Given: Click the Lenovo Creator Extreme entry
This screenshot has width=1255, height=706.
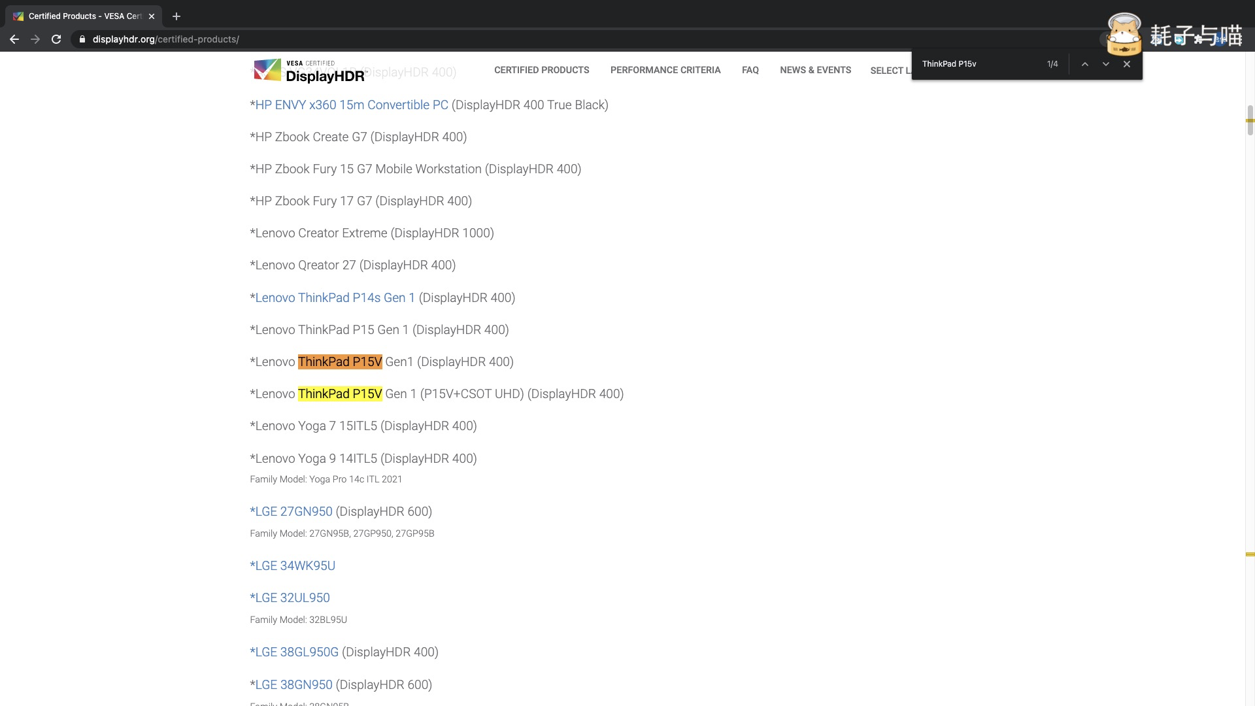Looking at the screenshot, I should [x=372, y=233].
